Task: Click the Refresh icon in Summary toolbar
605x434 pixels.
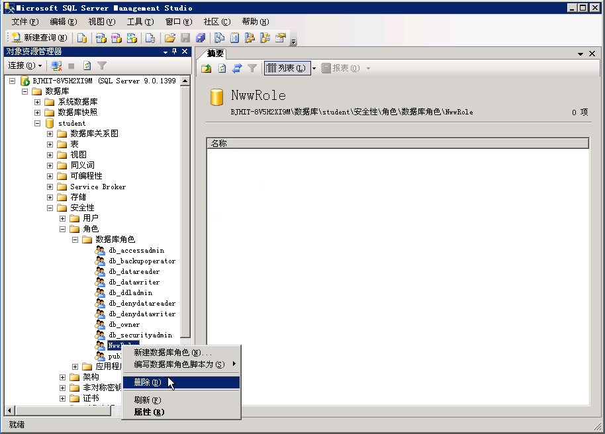Action: [222, 68]
